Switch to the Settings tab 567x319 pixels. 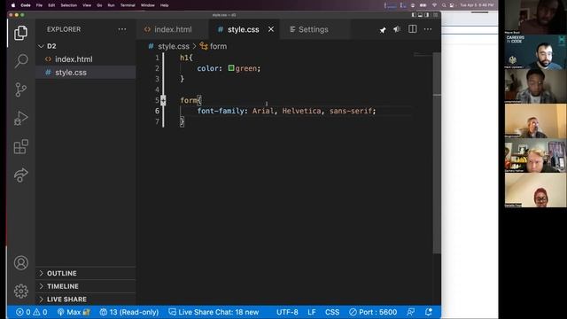(313, 29)
